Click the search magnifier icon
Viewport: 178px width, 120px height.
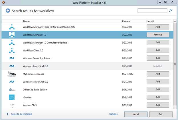pos(170,11)
